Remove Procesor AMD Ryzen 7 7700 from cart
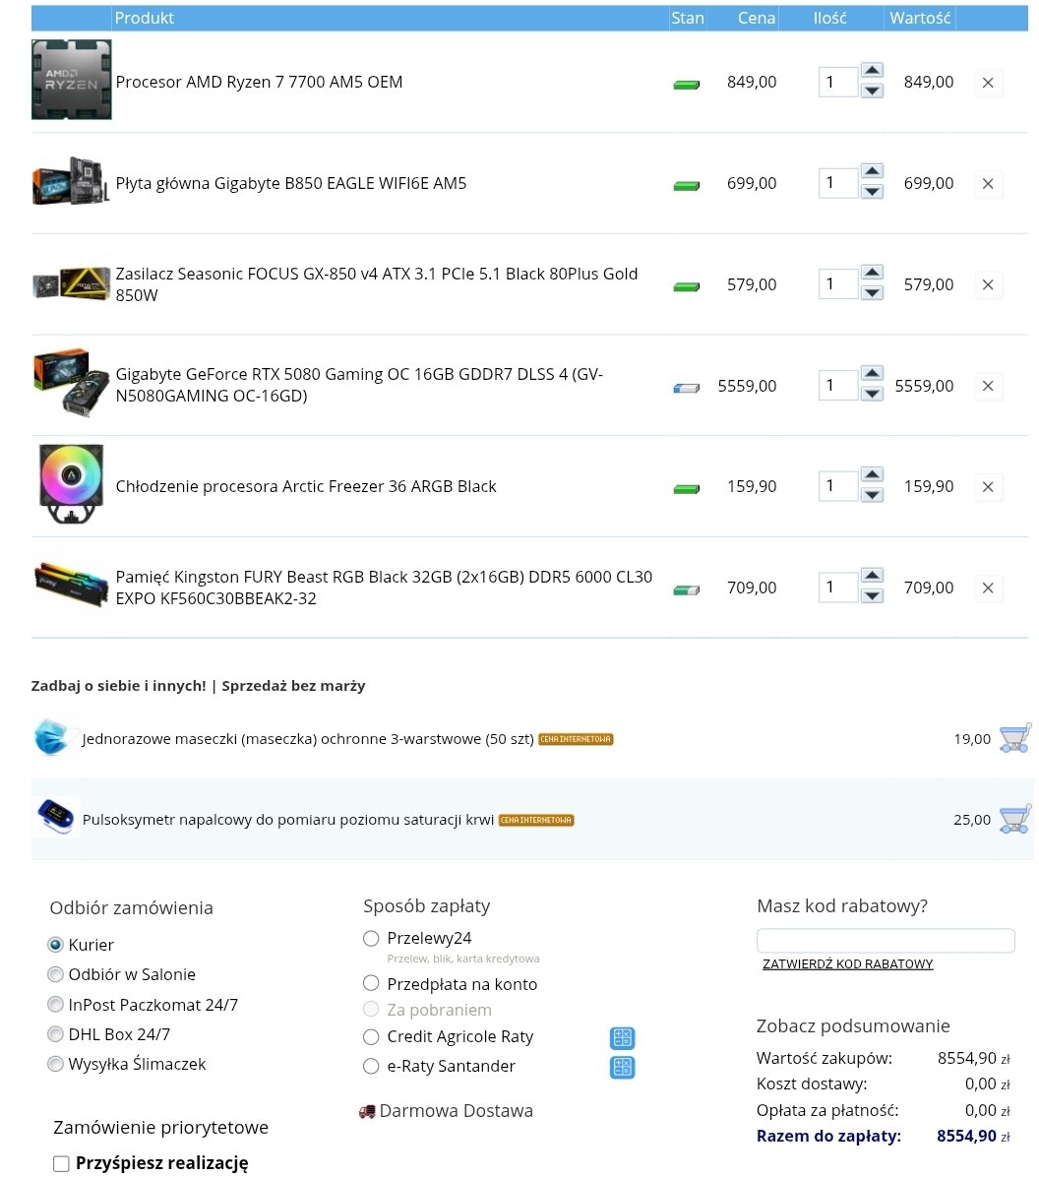1039x1177 pixels. click(x=988, y=83)
